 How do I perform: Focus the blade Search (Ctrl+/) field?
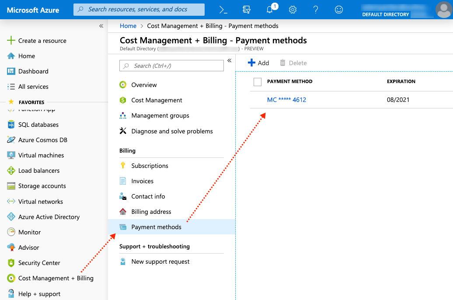tap(171, 66)
